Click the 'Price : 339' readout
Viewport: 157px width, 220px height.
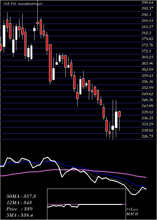coord(19,209)
